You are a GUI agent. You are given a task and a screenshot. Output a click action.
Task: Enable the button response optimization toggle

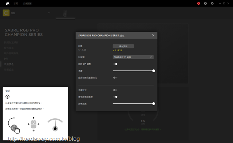tap(115, 78)
